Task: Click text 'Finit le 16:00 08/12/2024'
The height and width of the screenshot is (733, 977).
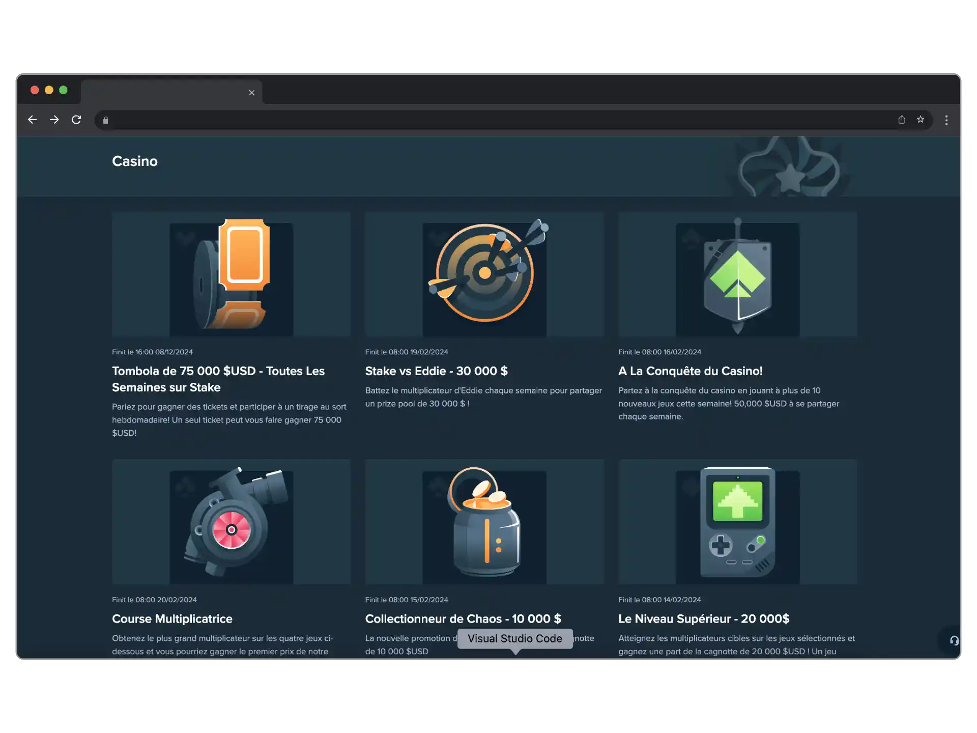Action: tap(152, 352)
